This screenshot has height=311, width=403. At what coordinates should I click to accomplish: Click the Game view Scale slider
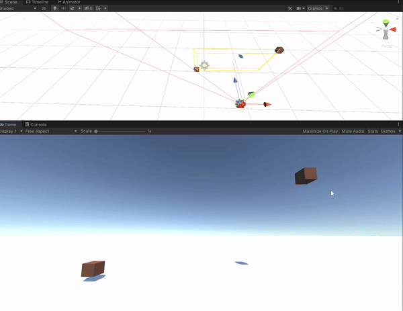click(121, 132)
